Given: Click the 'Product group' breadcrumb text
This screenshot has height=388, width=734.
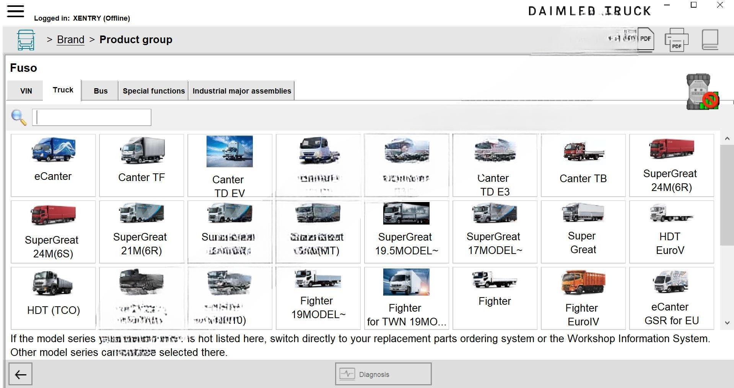Looking at the screenshot, I should coord(136,40).
